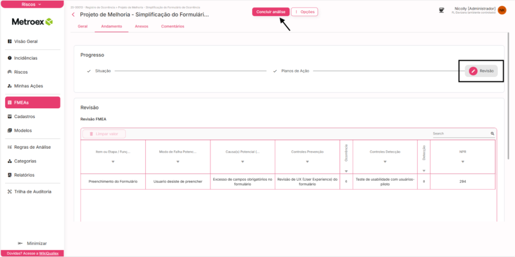Switch to the Anexos tab
This screenshot has width=515, height=257.
click(x=141, y=26)
